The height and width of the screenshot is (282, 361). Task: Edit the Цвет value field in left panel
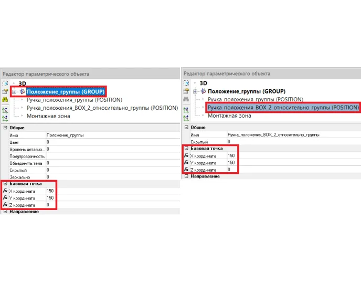tap(113, 142)
